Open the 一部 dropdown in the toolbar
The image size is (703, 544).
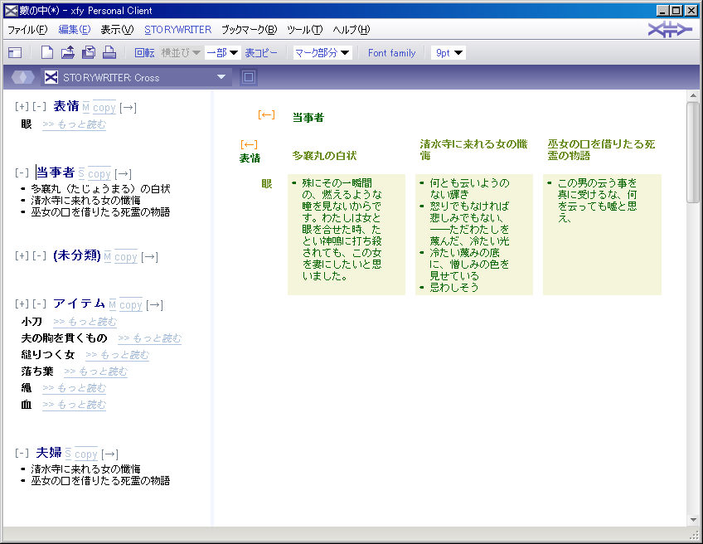click(222, 53)
